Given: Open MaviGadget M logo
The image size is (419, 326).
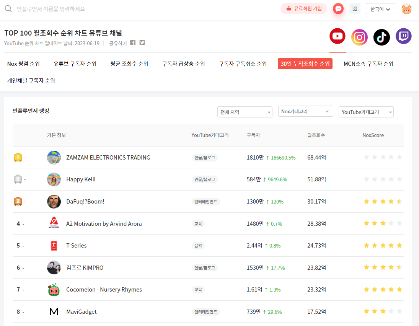Looking at the screenshot, I should pyautogui.click(x=54, y=311).
